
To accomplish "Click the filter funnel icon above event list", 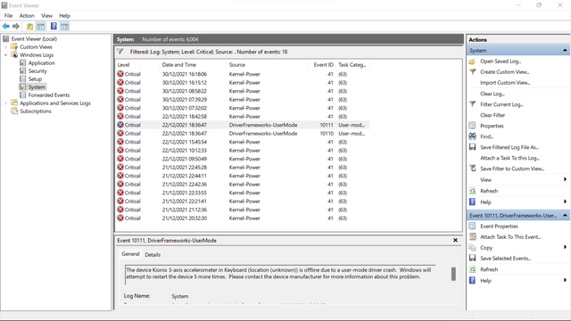I will coord(120,52).
